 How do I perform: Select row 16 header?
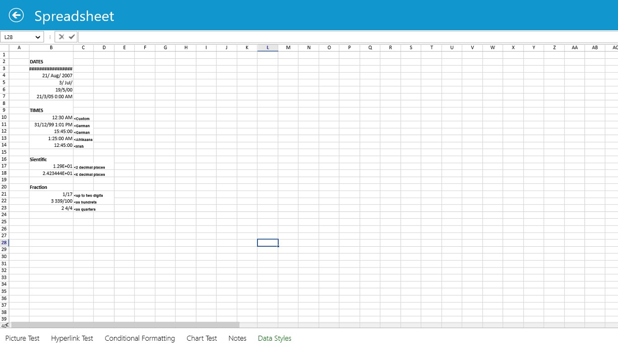4,159
